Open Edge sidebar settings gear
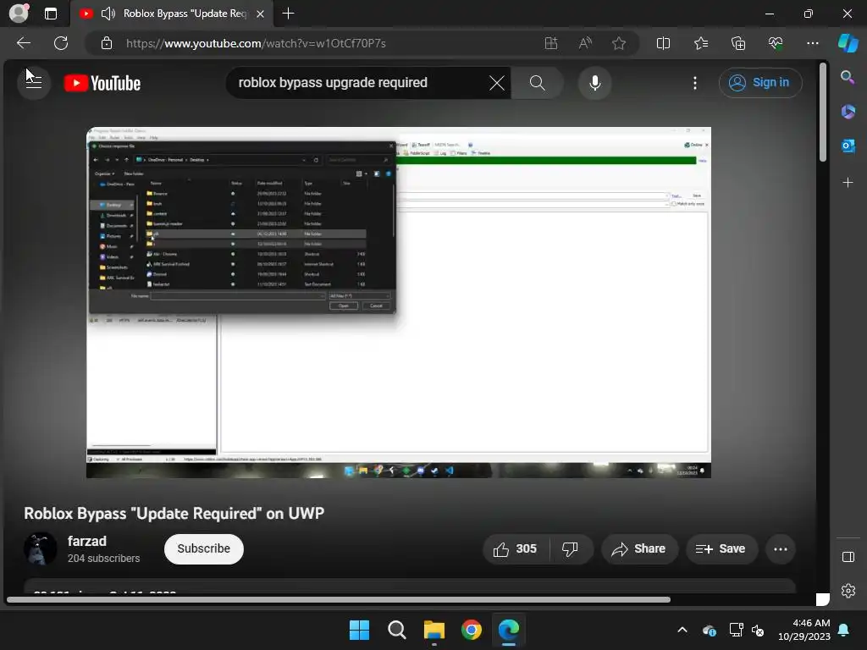Viewport: 867px width, 650px height. [848, 591]
